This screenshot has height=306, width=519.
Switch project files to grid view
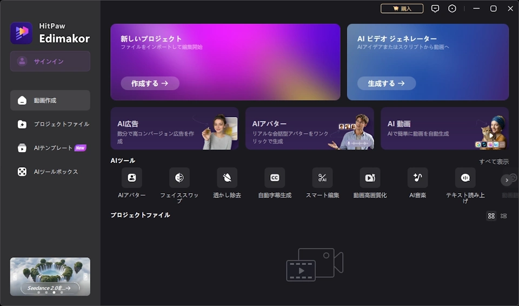491,216
